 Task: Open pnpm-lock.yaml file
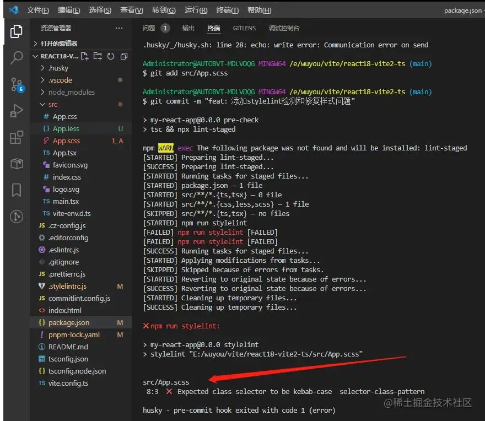[81, 334]
